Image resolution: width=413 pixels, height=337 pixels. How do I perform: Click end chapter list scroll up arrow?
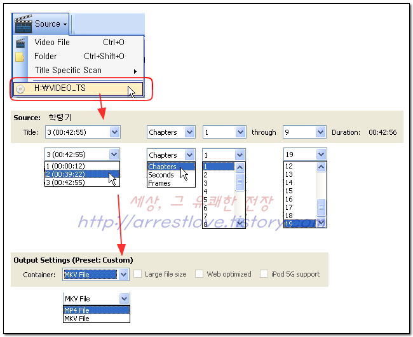click(x=321, y=167)
